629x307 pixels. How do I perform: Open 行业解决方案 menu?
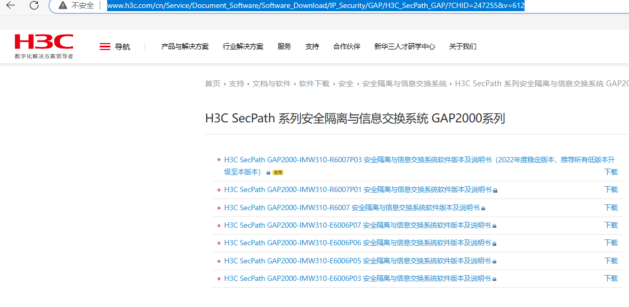pos(243,46)
